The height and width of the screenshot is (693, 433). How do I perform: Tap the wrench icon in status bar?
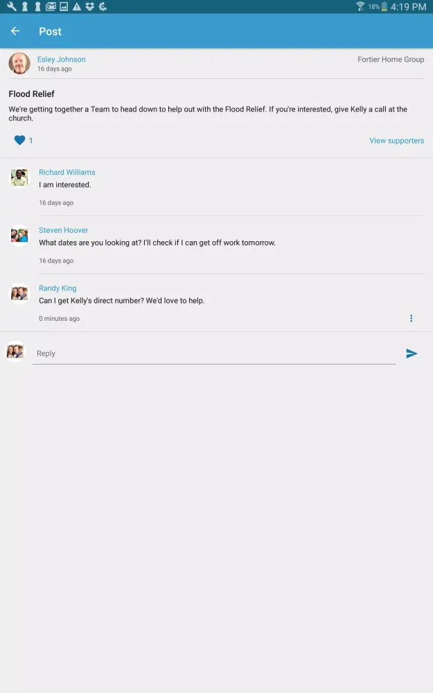click(12, 6)
